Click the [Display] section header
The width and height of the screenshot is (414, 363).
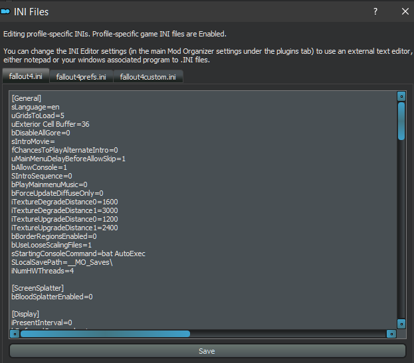[25, 314]
